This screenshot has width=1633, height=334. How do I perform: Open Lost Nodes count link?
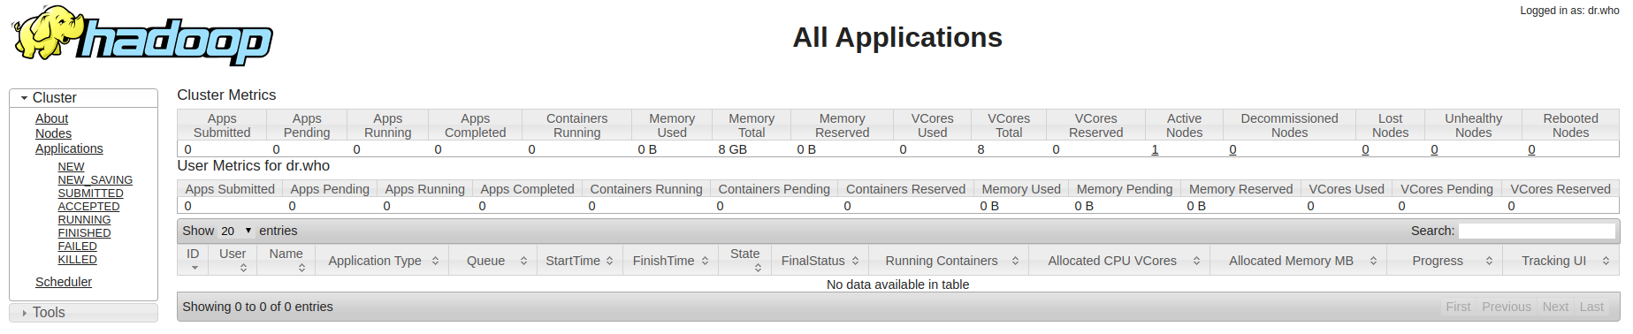1365,149
